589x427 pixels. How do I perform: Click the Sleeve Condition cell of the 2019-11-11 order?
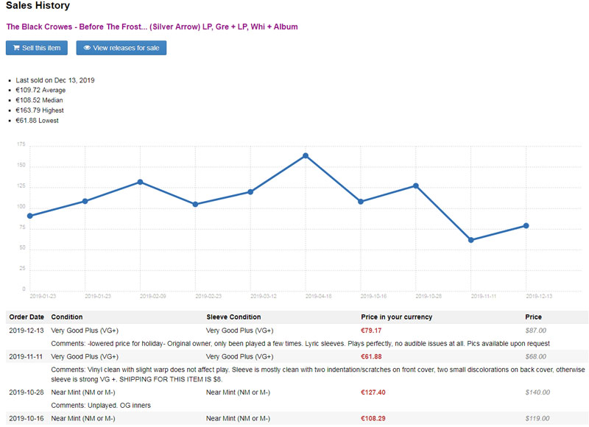(x=240, y=356)
